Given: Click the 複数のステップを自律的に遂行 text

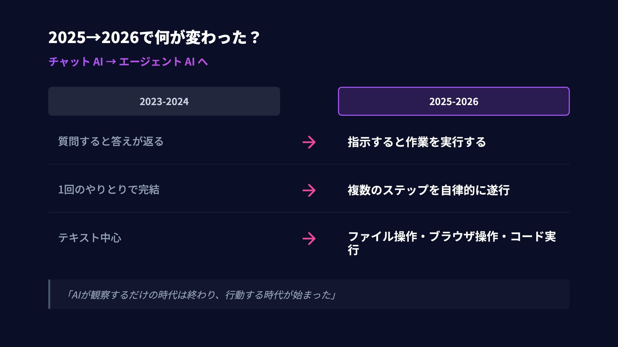Looking at the screenshot, I should point(428,190).
